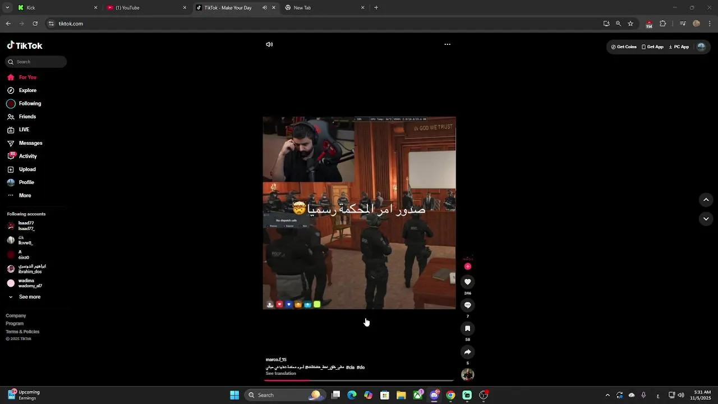The image size is (718, 404).
Task: Reload the page
Action: pos(35,24)
